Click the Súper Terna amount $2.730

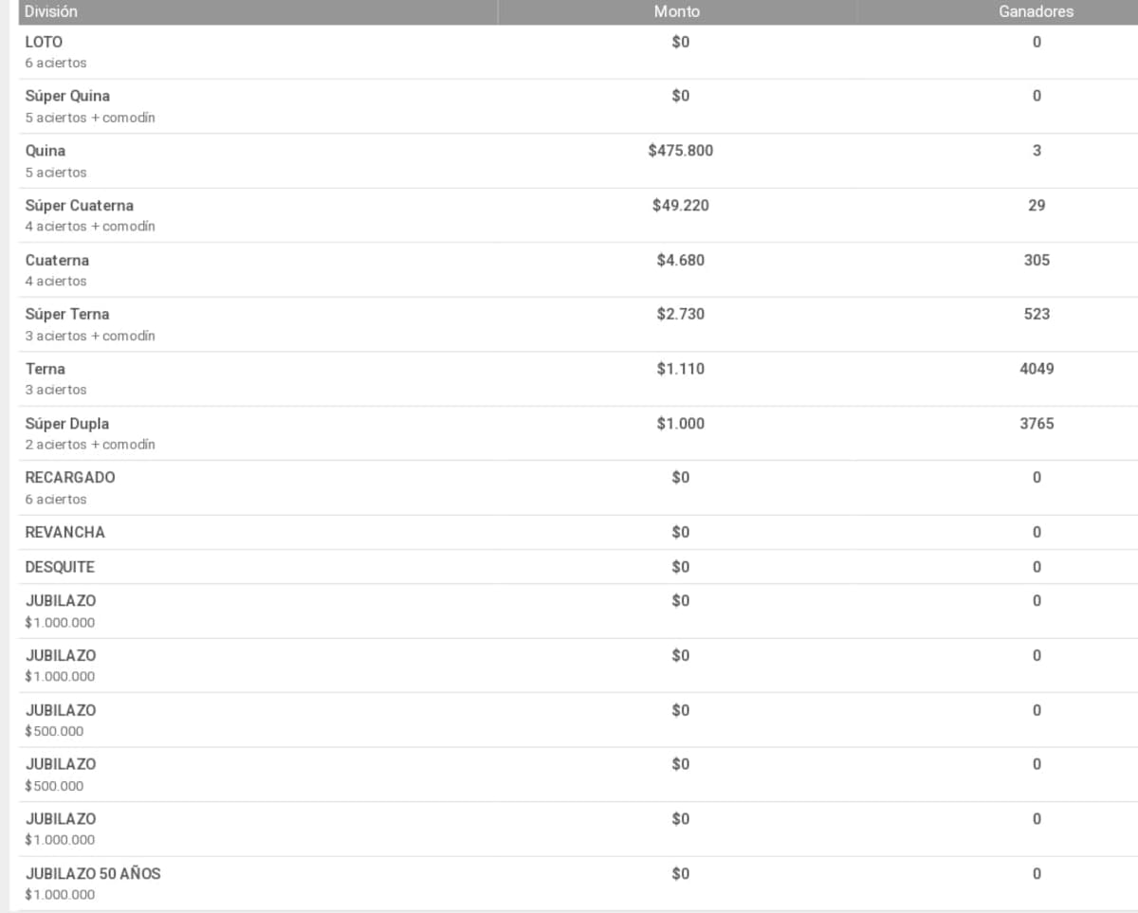pos(681,314)
